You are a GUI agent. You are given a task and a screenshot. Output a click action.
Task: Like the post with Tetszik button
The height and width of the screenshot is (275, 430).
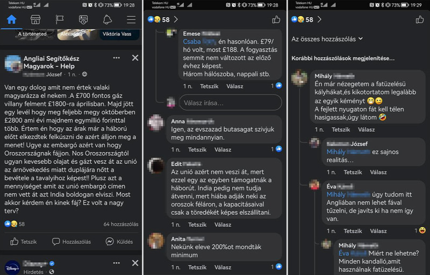[x=23, y=242]
